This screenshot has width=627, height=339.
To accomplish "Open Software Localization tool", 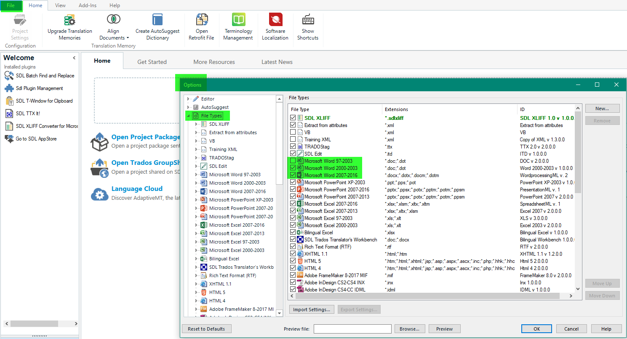I will [275, 20].
